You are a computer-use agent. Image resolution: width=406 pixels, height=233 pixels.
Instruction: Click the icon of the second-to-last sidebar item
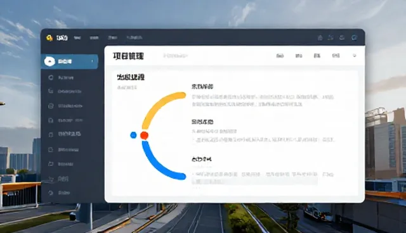tap(51, 179)
